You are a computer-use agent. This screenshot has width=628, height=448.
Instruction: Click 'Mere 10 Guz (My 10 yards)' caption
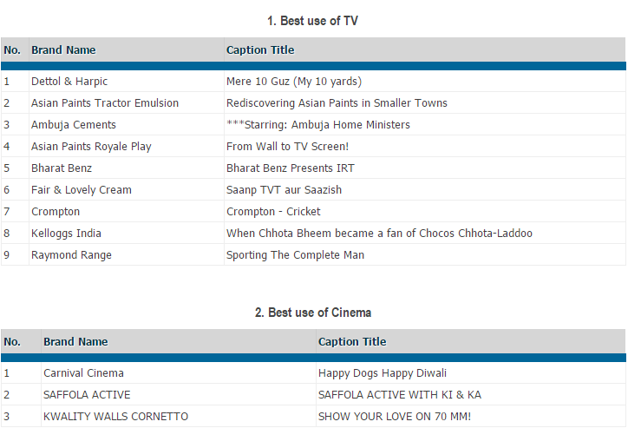click(294, 82)
